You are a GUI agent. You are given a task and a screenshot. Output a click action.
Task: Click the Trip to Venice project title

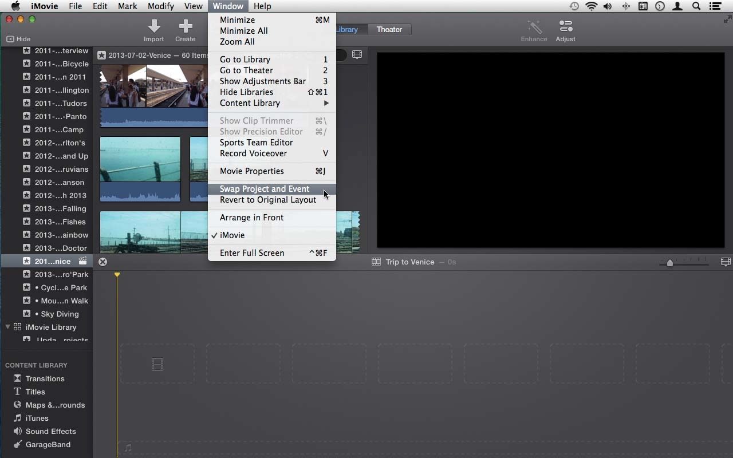tap(410, 262)
